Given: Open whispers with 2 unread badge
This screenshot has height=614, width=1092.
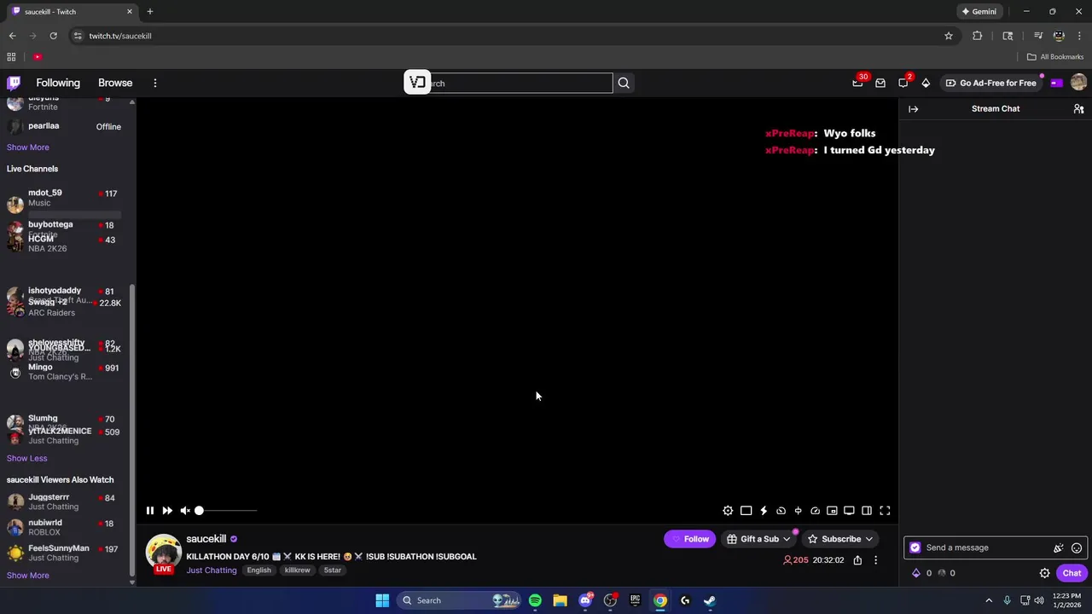Looking at the screenshot, I should pos(903,83).
